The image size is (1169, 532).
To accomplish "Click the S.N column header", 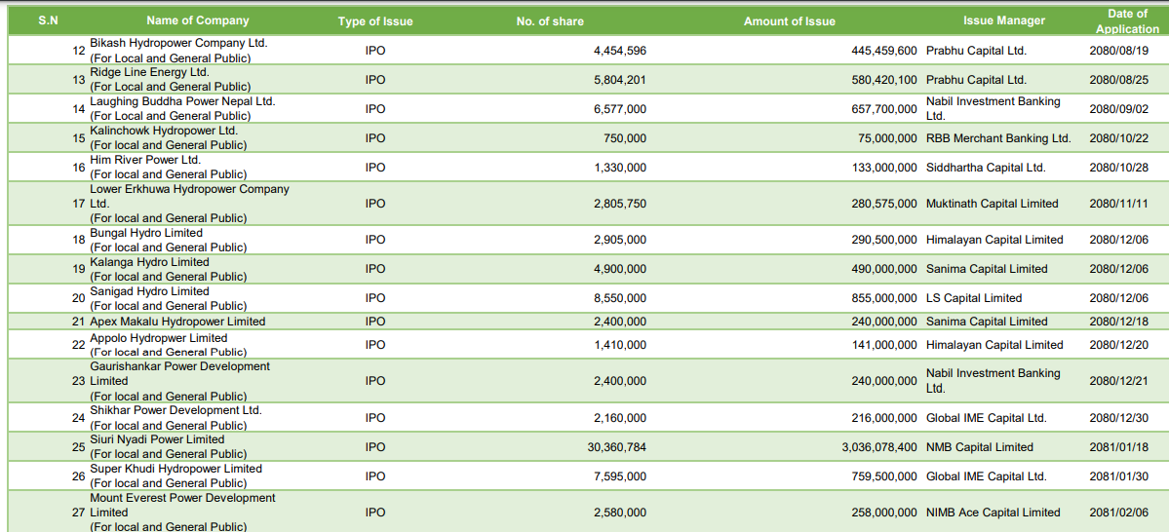I will tap(49, 20).
